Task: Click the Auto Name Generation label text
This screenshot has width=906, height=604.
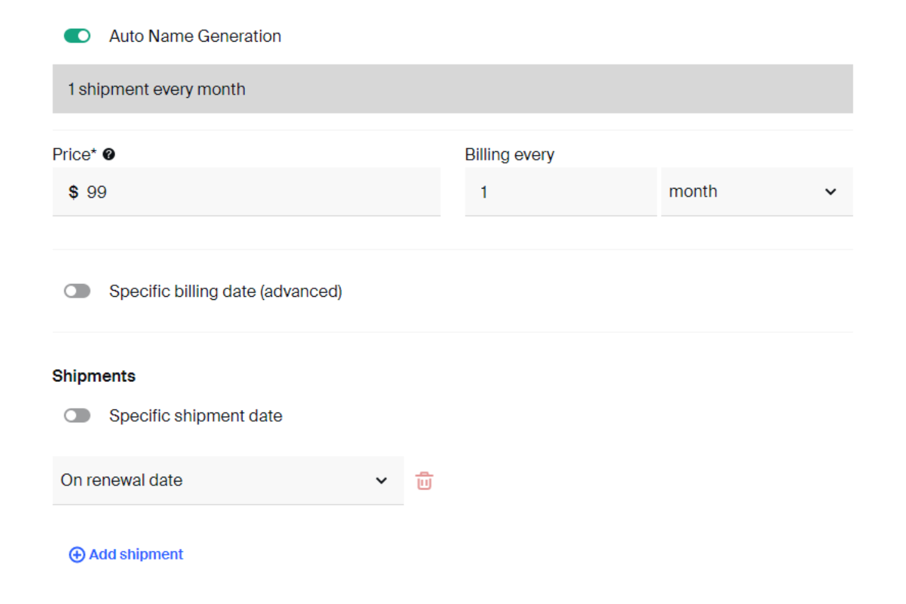Action: (x=195, y=36)
